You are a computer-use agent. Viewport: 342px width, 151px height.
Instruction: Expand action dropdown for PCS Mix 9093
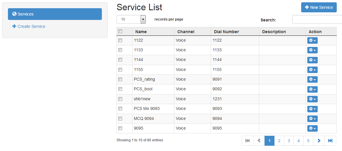pyautogui.click(x=312, y=109)
